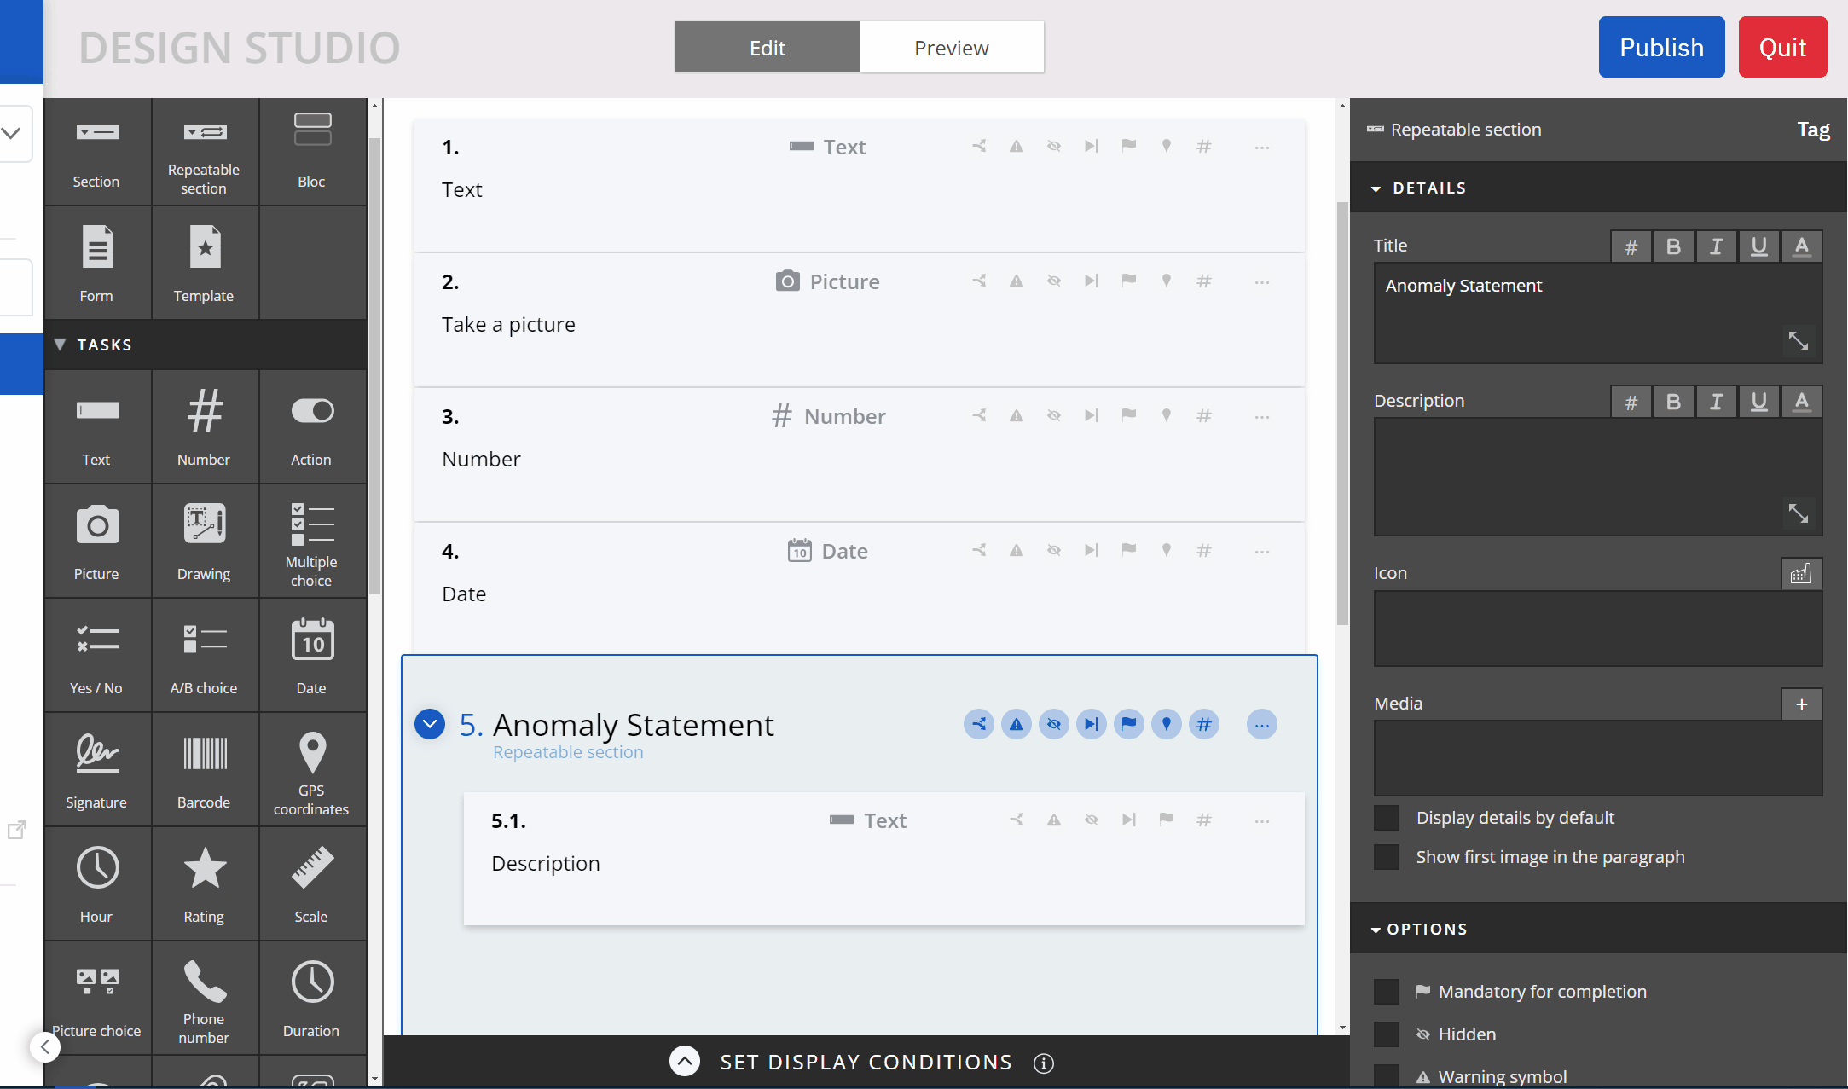Enable the Hidden option checkbox
Screen dimensions: 1848x1089
(x=1387, y=1034)
